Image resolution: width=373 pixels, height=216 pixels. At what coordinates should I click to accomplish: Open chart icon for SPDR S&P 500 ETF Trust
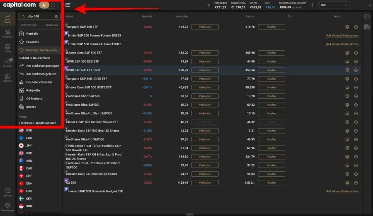[347, 70]
